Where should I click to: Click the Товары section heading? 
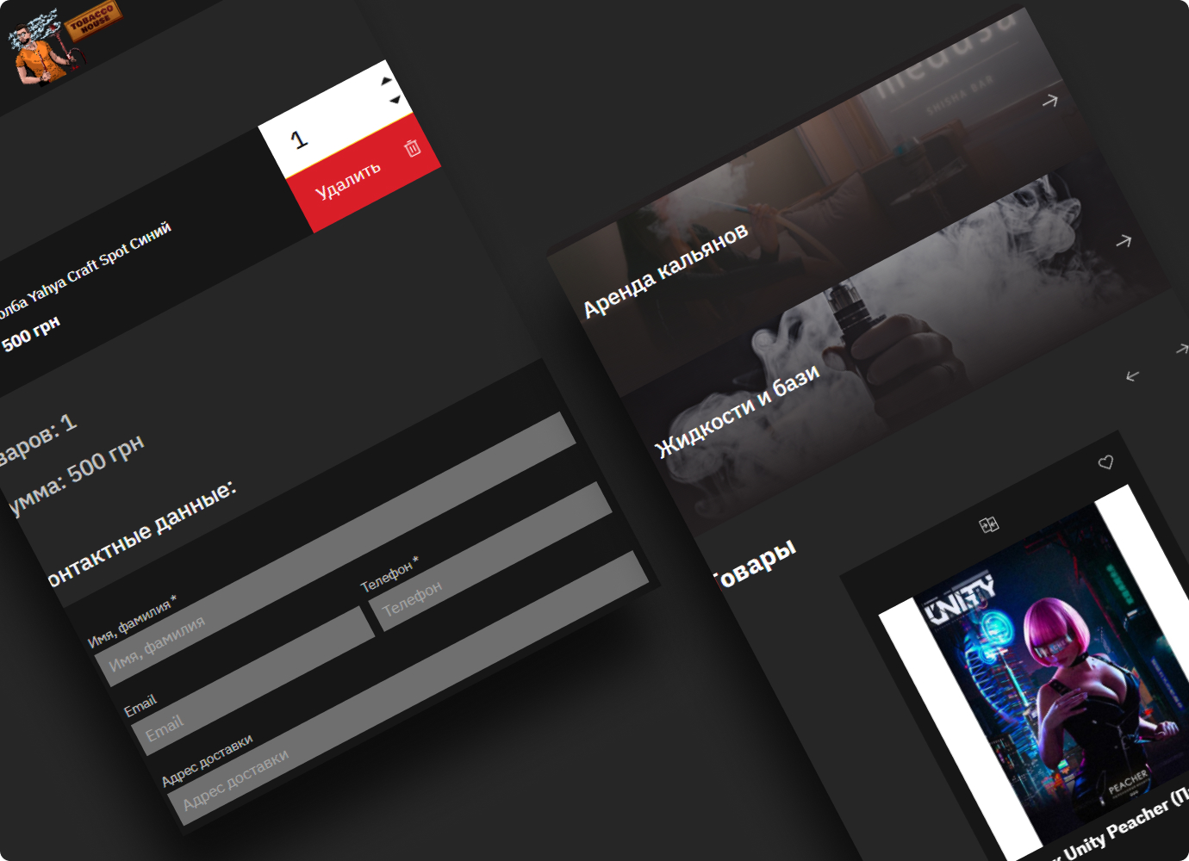[755, 566]
